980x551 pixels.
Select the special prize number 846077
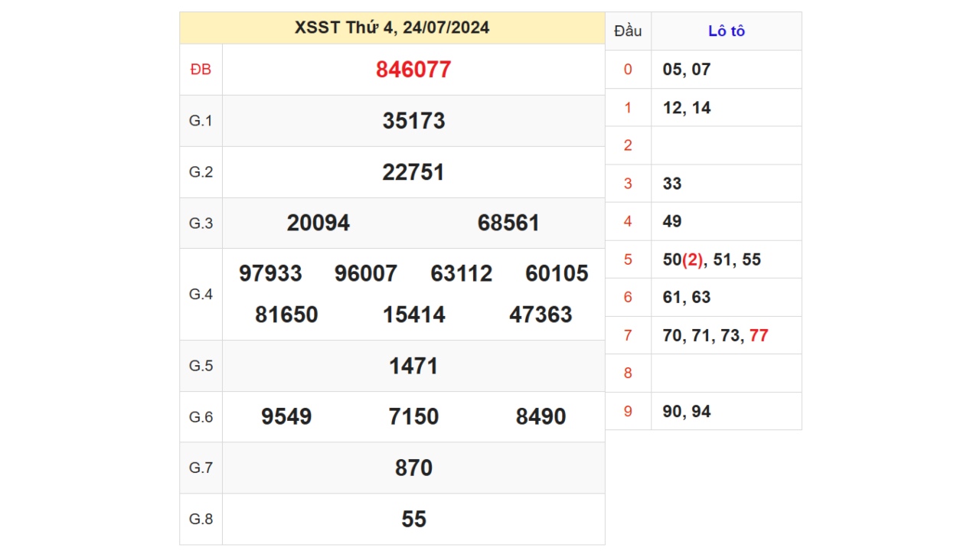click(413, 70)
